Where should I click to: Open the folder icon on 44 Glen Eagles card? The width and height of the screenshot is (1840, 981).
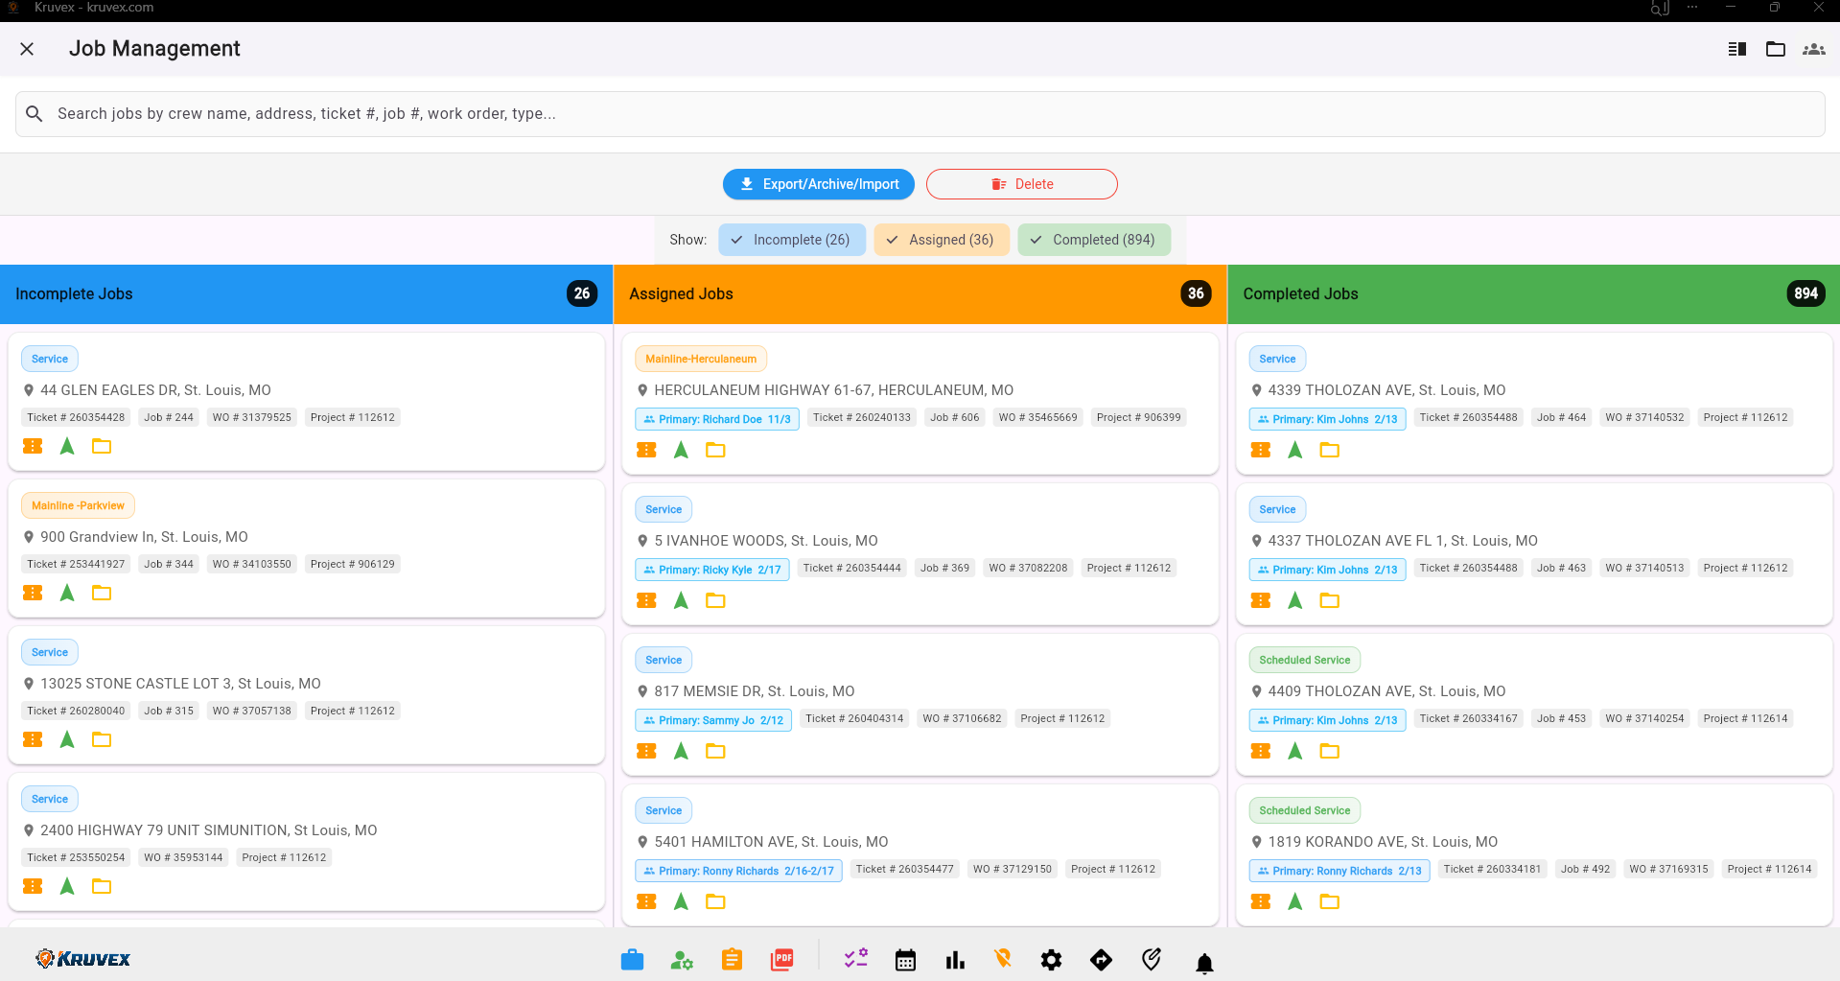tap(102, 446)
